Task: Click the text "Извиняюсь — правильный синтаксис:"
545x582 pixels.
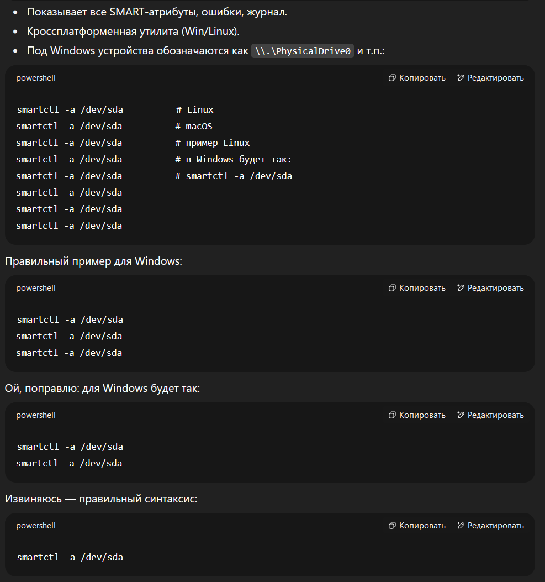Action: point(101,499)
